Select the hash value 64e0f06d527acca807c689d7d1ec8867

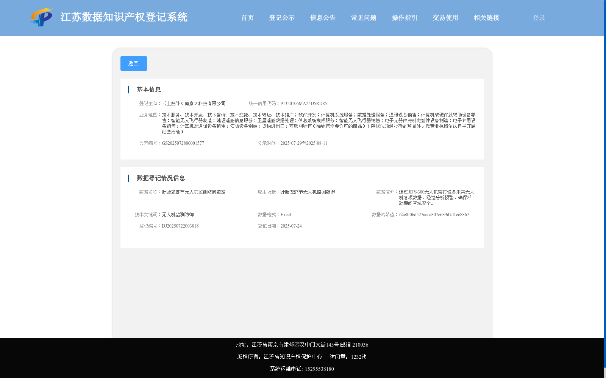tap(434, 215)
